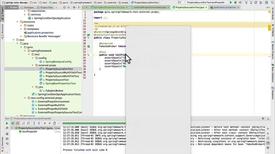
Task: Open the Database tool window tab
Action: pos(273,93)
